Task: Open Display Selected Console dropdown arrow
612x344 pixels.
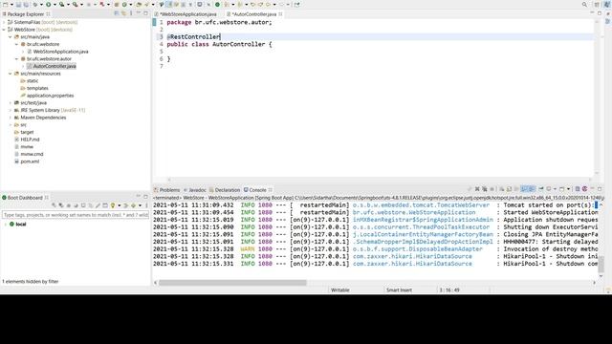Action: [555, 189]
